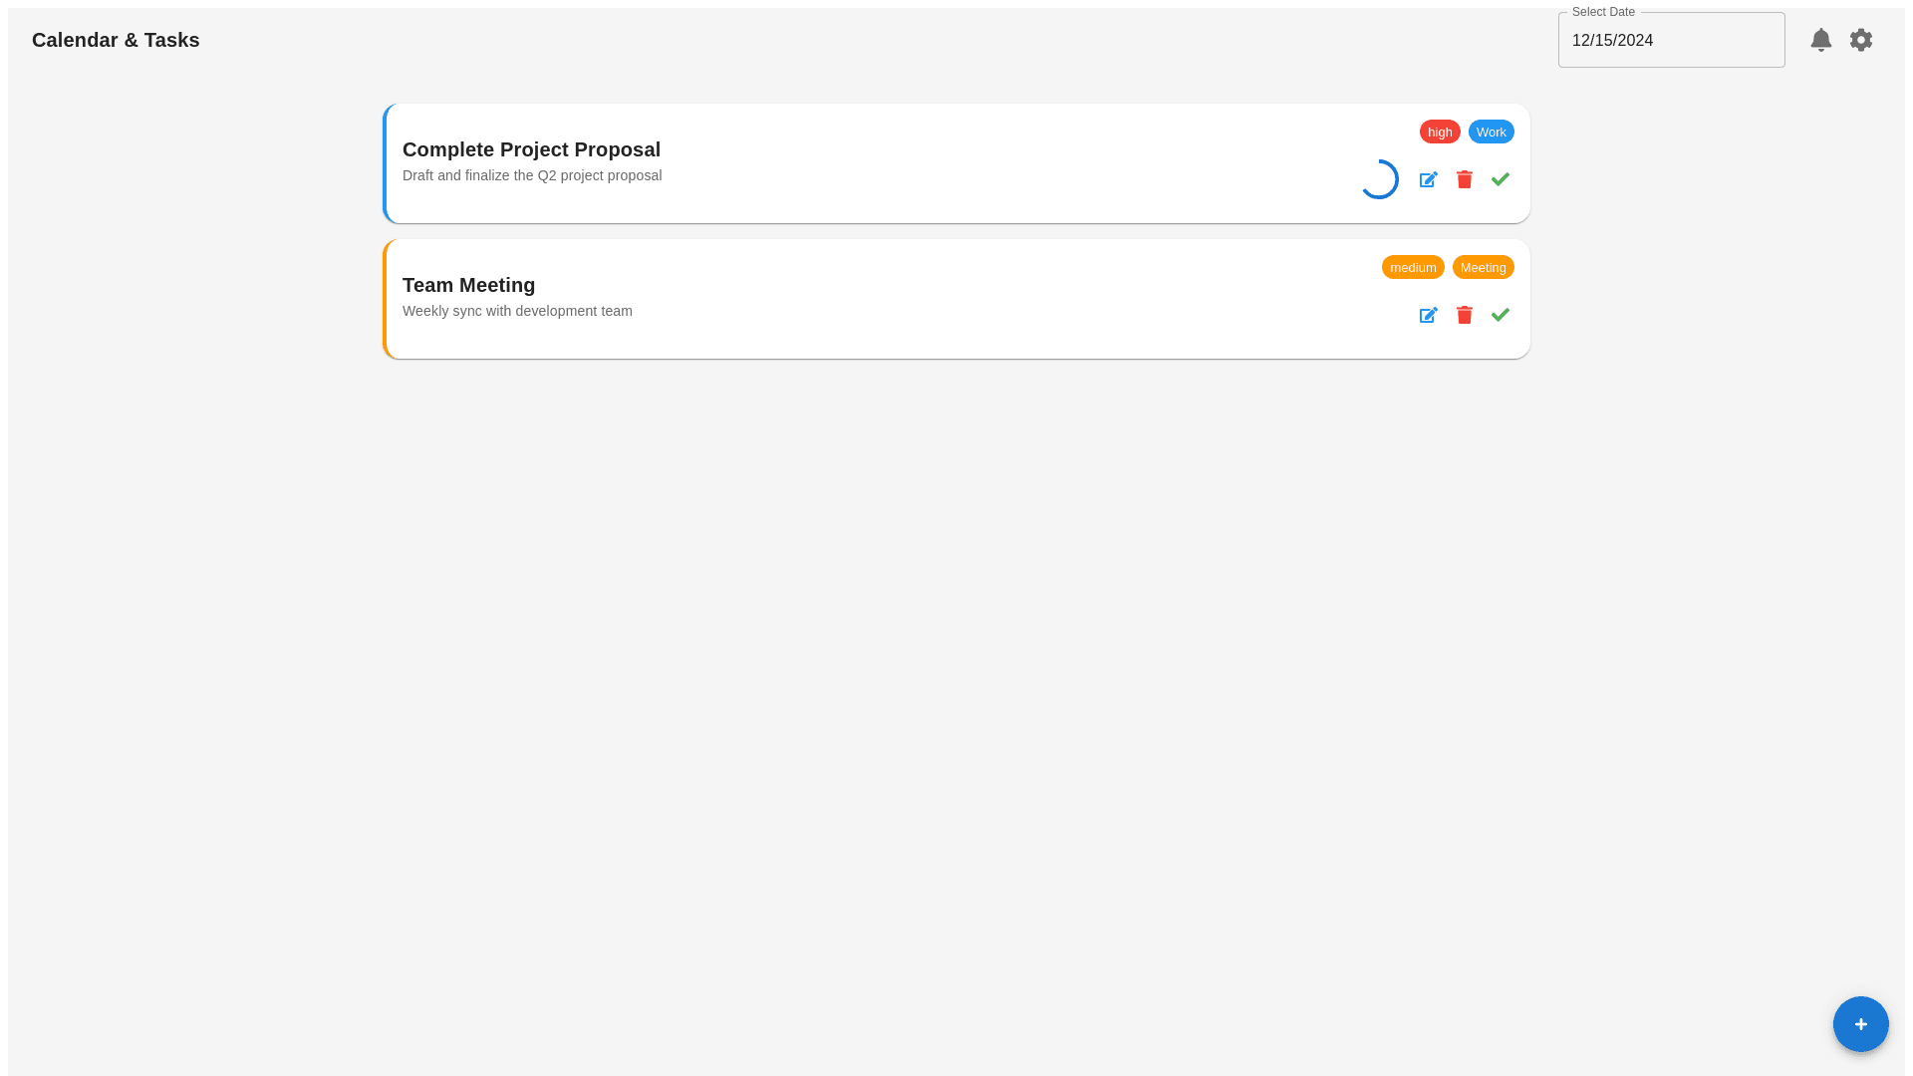Click the high priority chip
1913x1076 pixels.
1439,132
